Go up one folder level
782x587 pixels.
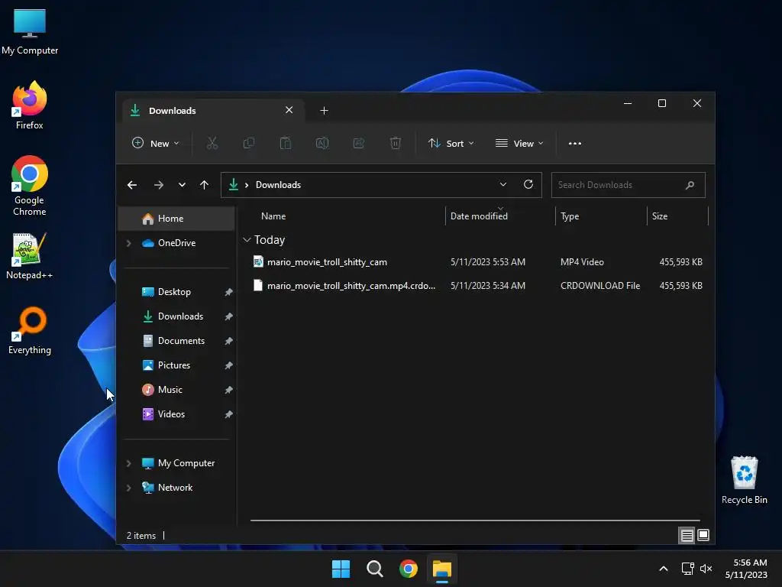pos(204,185)
